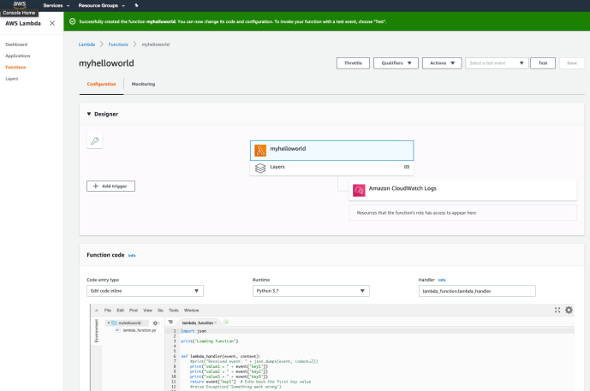The image size is (590, 391).
Task: Open the Actions dropdown
Action: point(442,63)
